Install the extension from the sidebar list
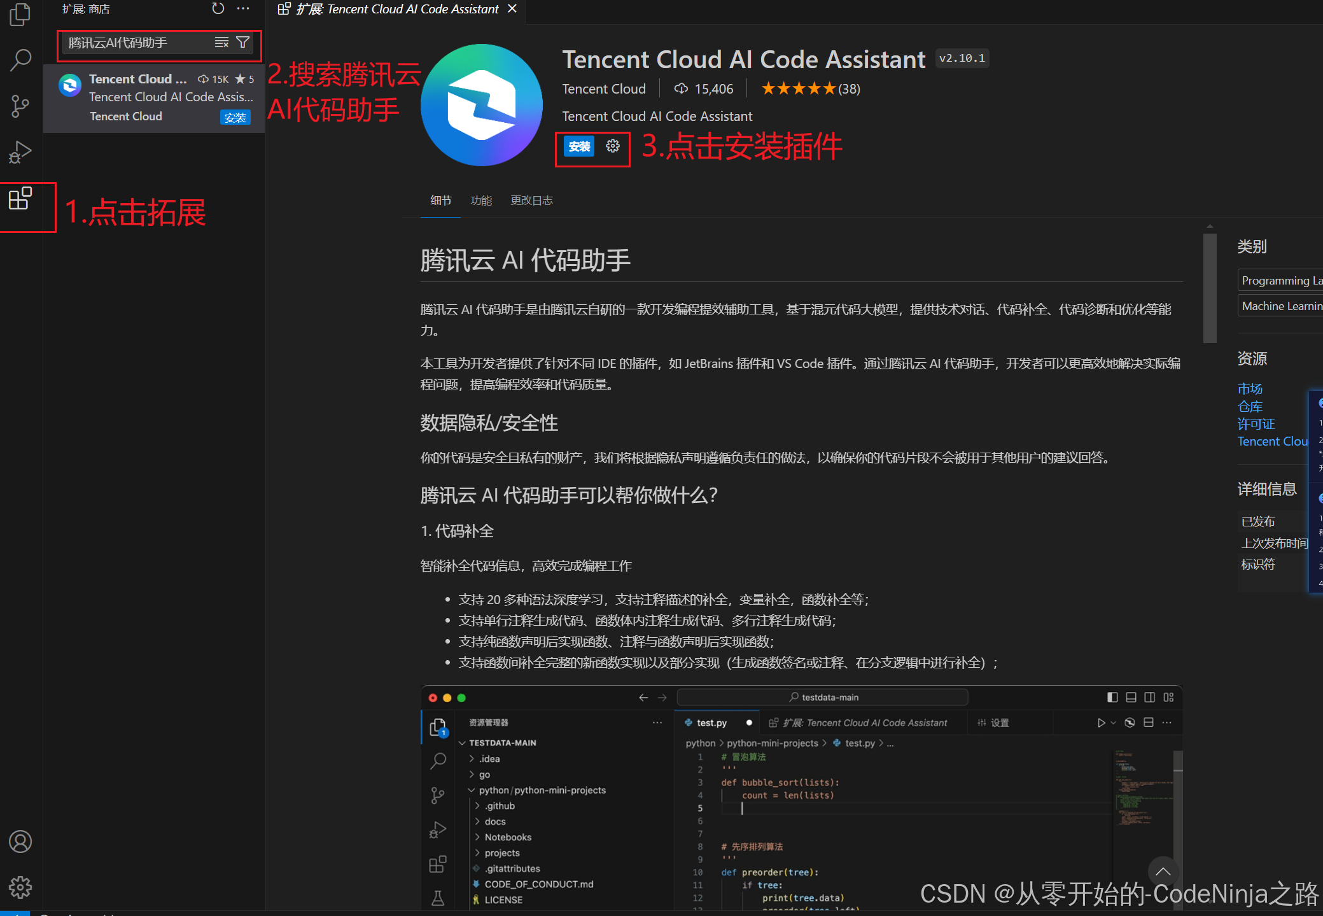Screen dimensions: 1323x916 235,117
